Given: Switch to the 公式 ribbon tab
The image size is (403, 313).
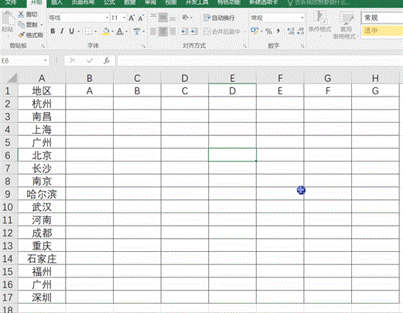Looking at the screenshot, I should pyautogui.click(x=109, y=2).
